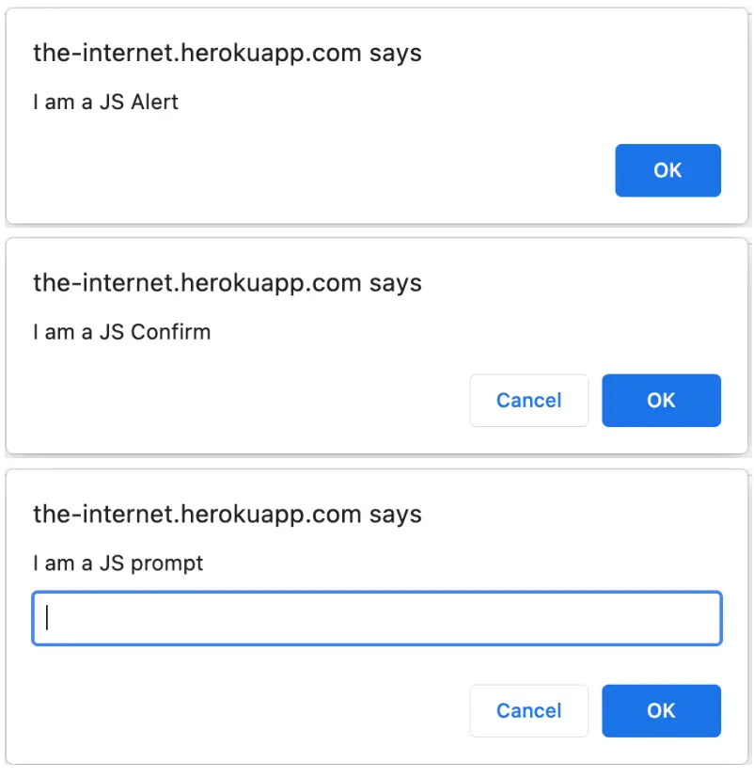Click OK in the JS prompt dialog

pyautogui.click(x=661, y=711)
